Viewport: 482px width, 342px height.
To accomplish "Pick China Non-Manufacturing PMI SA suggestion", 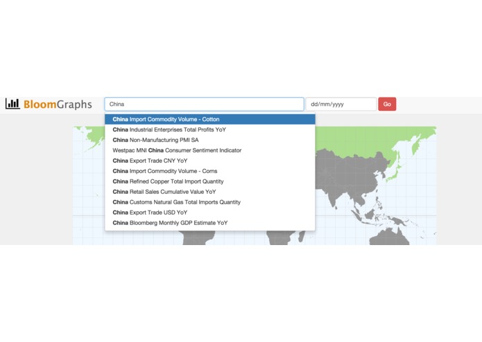I will [210, 140].
